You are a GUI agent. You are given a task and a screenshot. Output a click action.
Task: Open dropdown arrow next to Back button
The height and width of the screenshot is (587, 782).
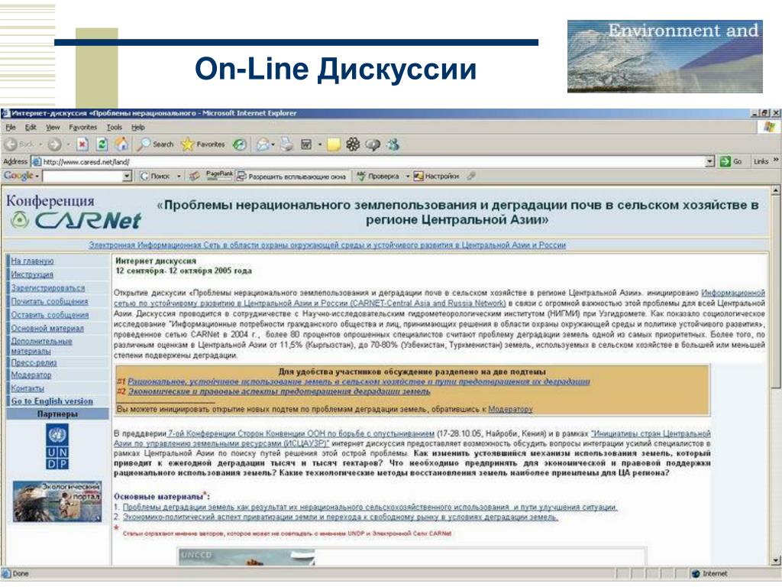click(x=41, y=145)
